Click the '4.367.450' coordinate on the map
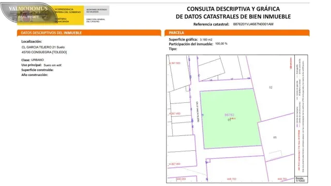The width and height of the screenshot is (331, 186). tap(175, 114)
